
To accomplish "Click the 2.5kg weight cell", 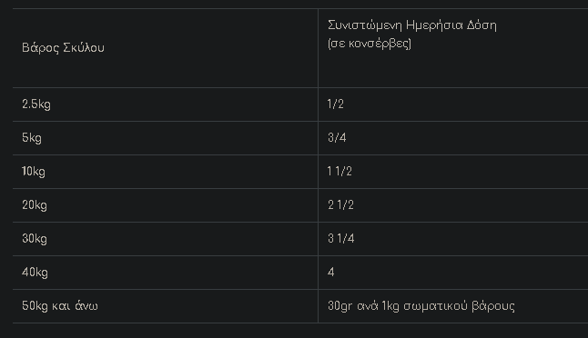I will pos(165,104).
